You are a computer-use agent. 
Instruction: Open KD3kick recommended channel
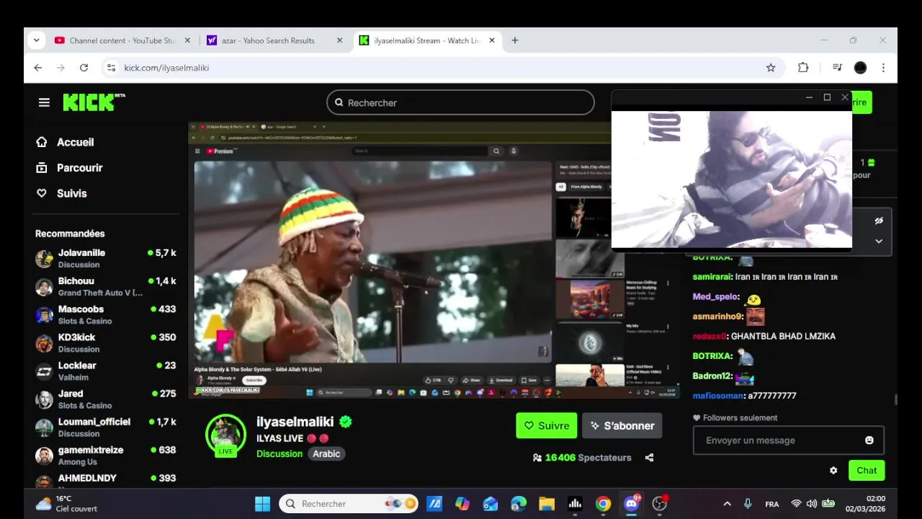click(x=106, y=343)
